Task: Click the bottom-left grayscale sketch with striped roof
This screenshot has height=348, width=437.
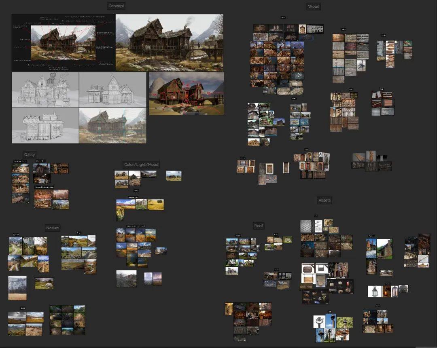Action: [x=45, y=126]
